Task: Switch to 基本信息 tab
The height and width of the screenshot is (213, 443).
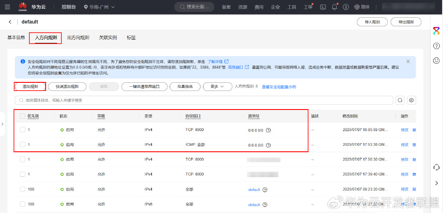Action: click(x=16, y=38)
